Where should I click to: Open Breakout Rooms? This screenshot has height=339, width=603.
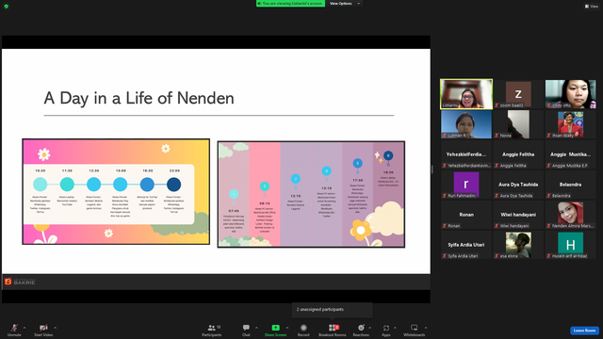coord(333,330)
